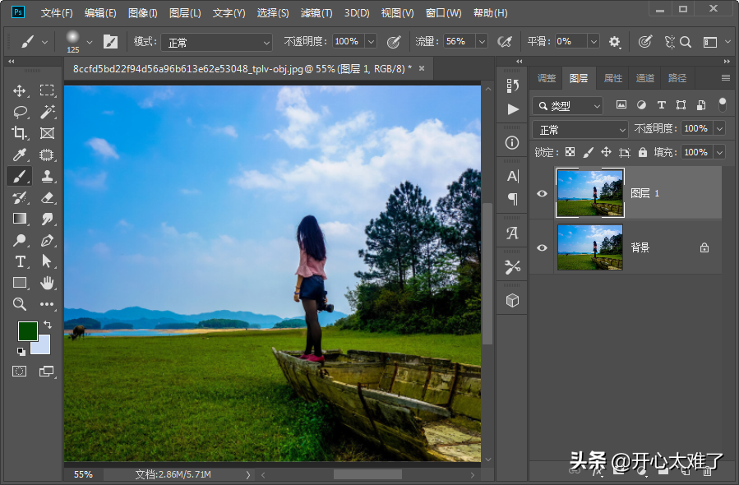739x485 pixels.
Task: Expand the layer 填充 dropdown arrow
Action: [719, 152]
